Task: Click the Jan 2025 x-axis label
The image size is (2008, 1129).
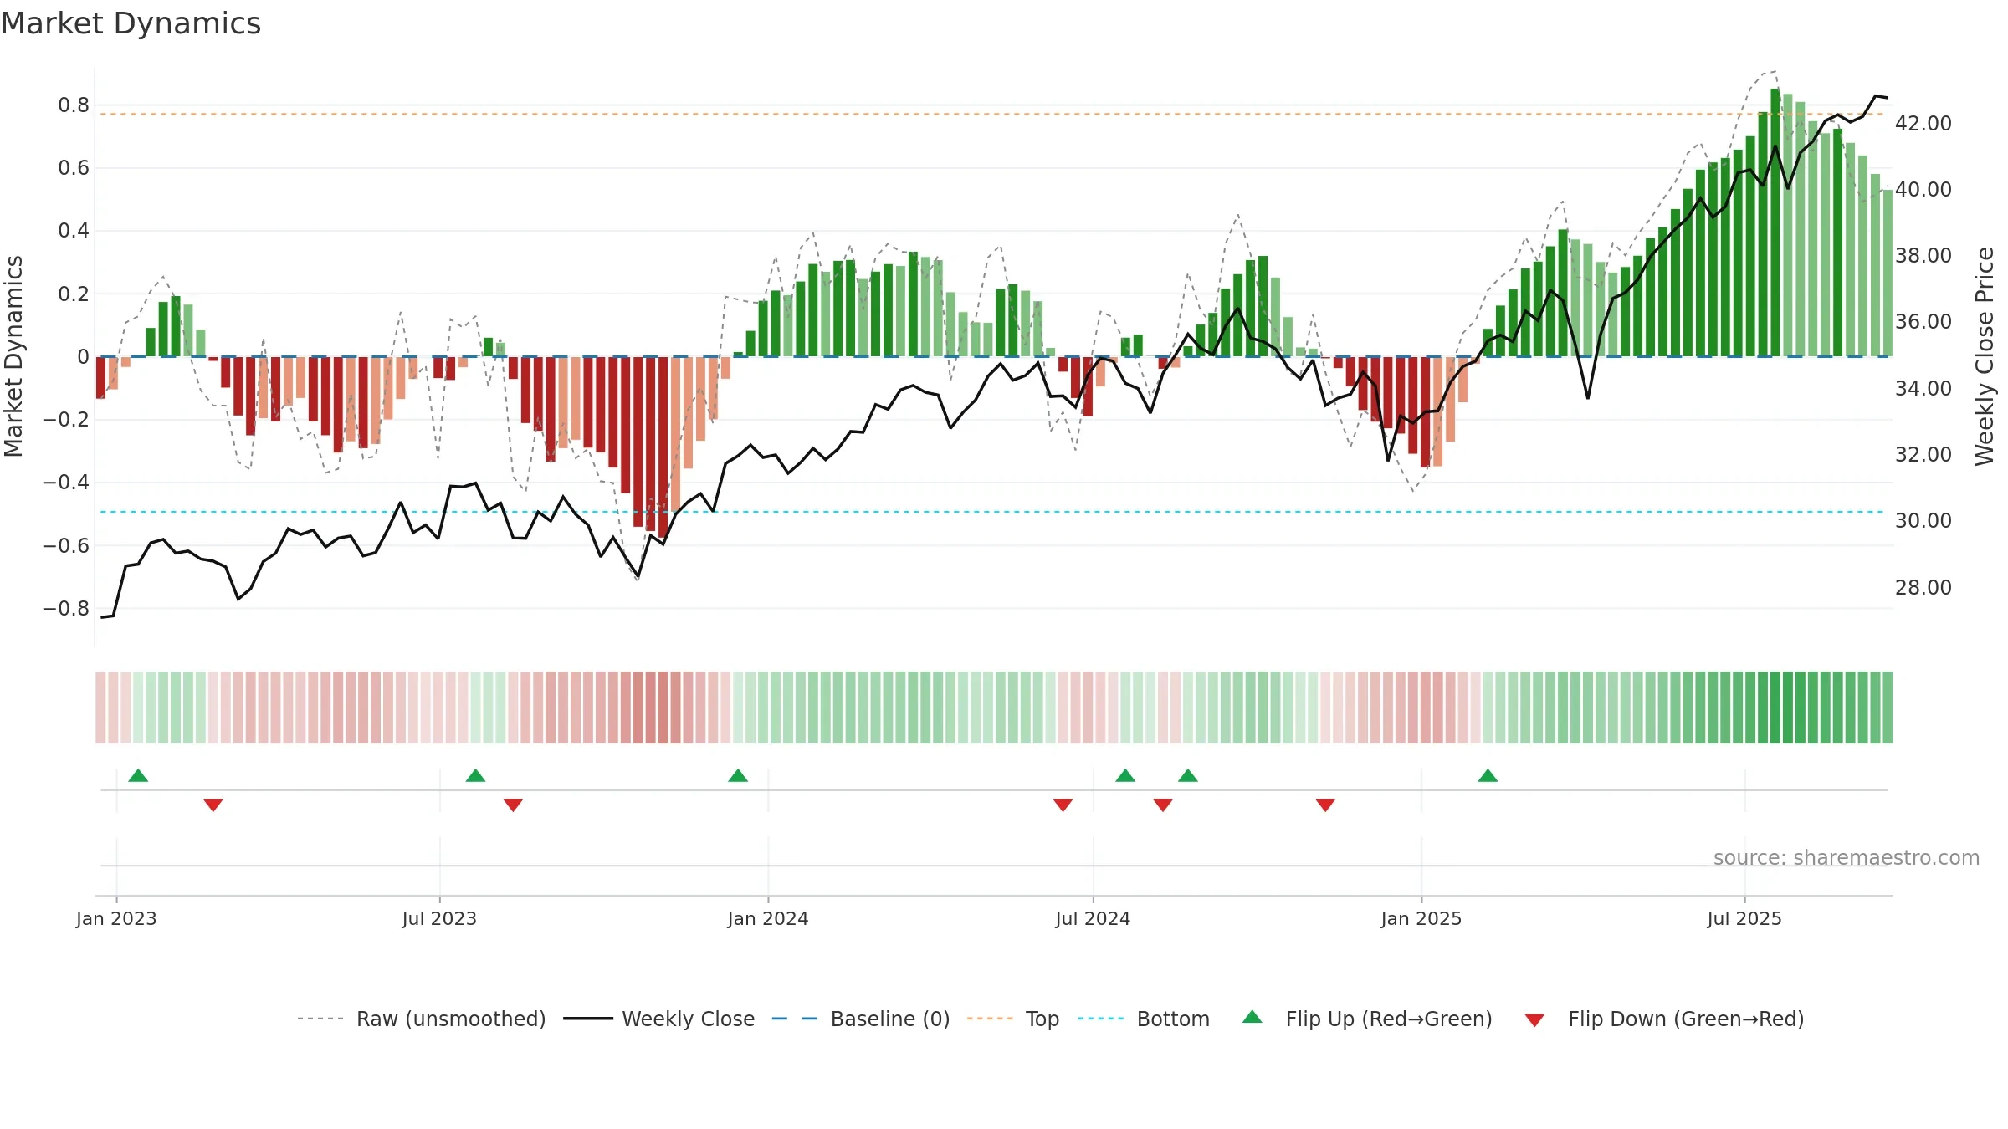Action: pos(1421,918)
